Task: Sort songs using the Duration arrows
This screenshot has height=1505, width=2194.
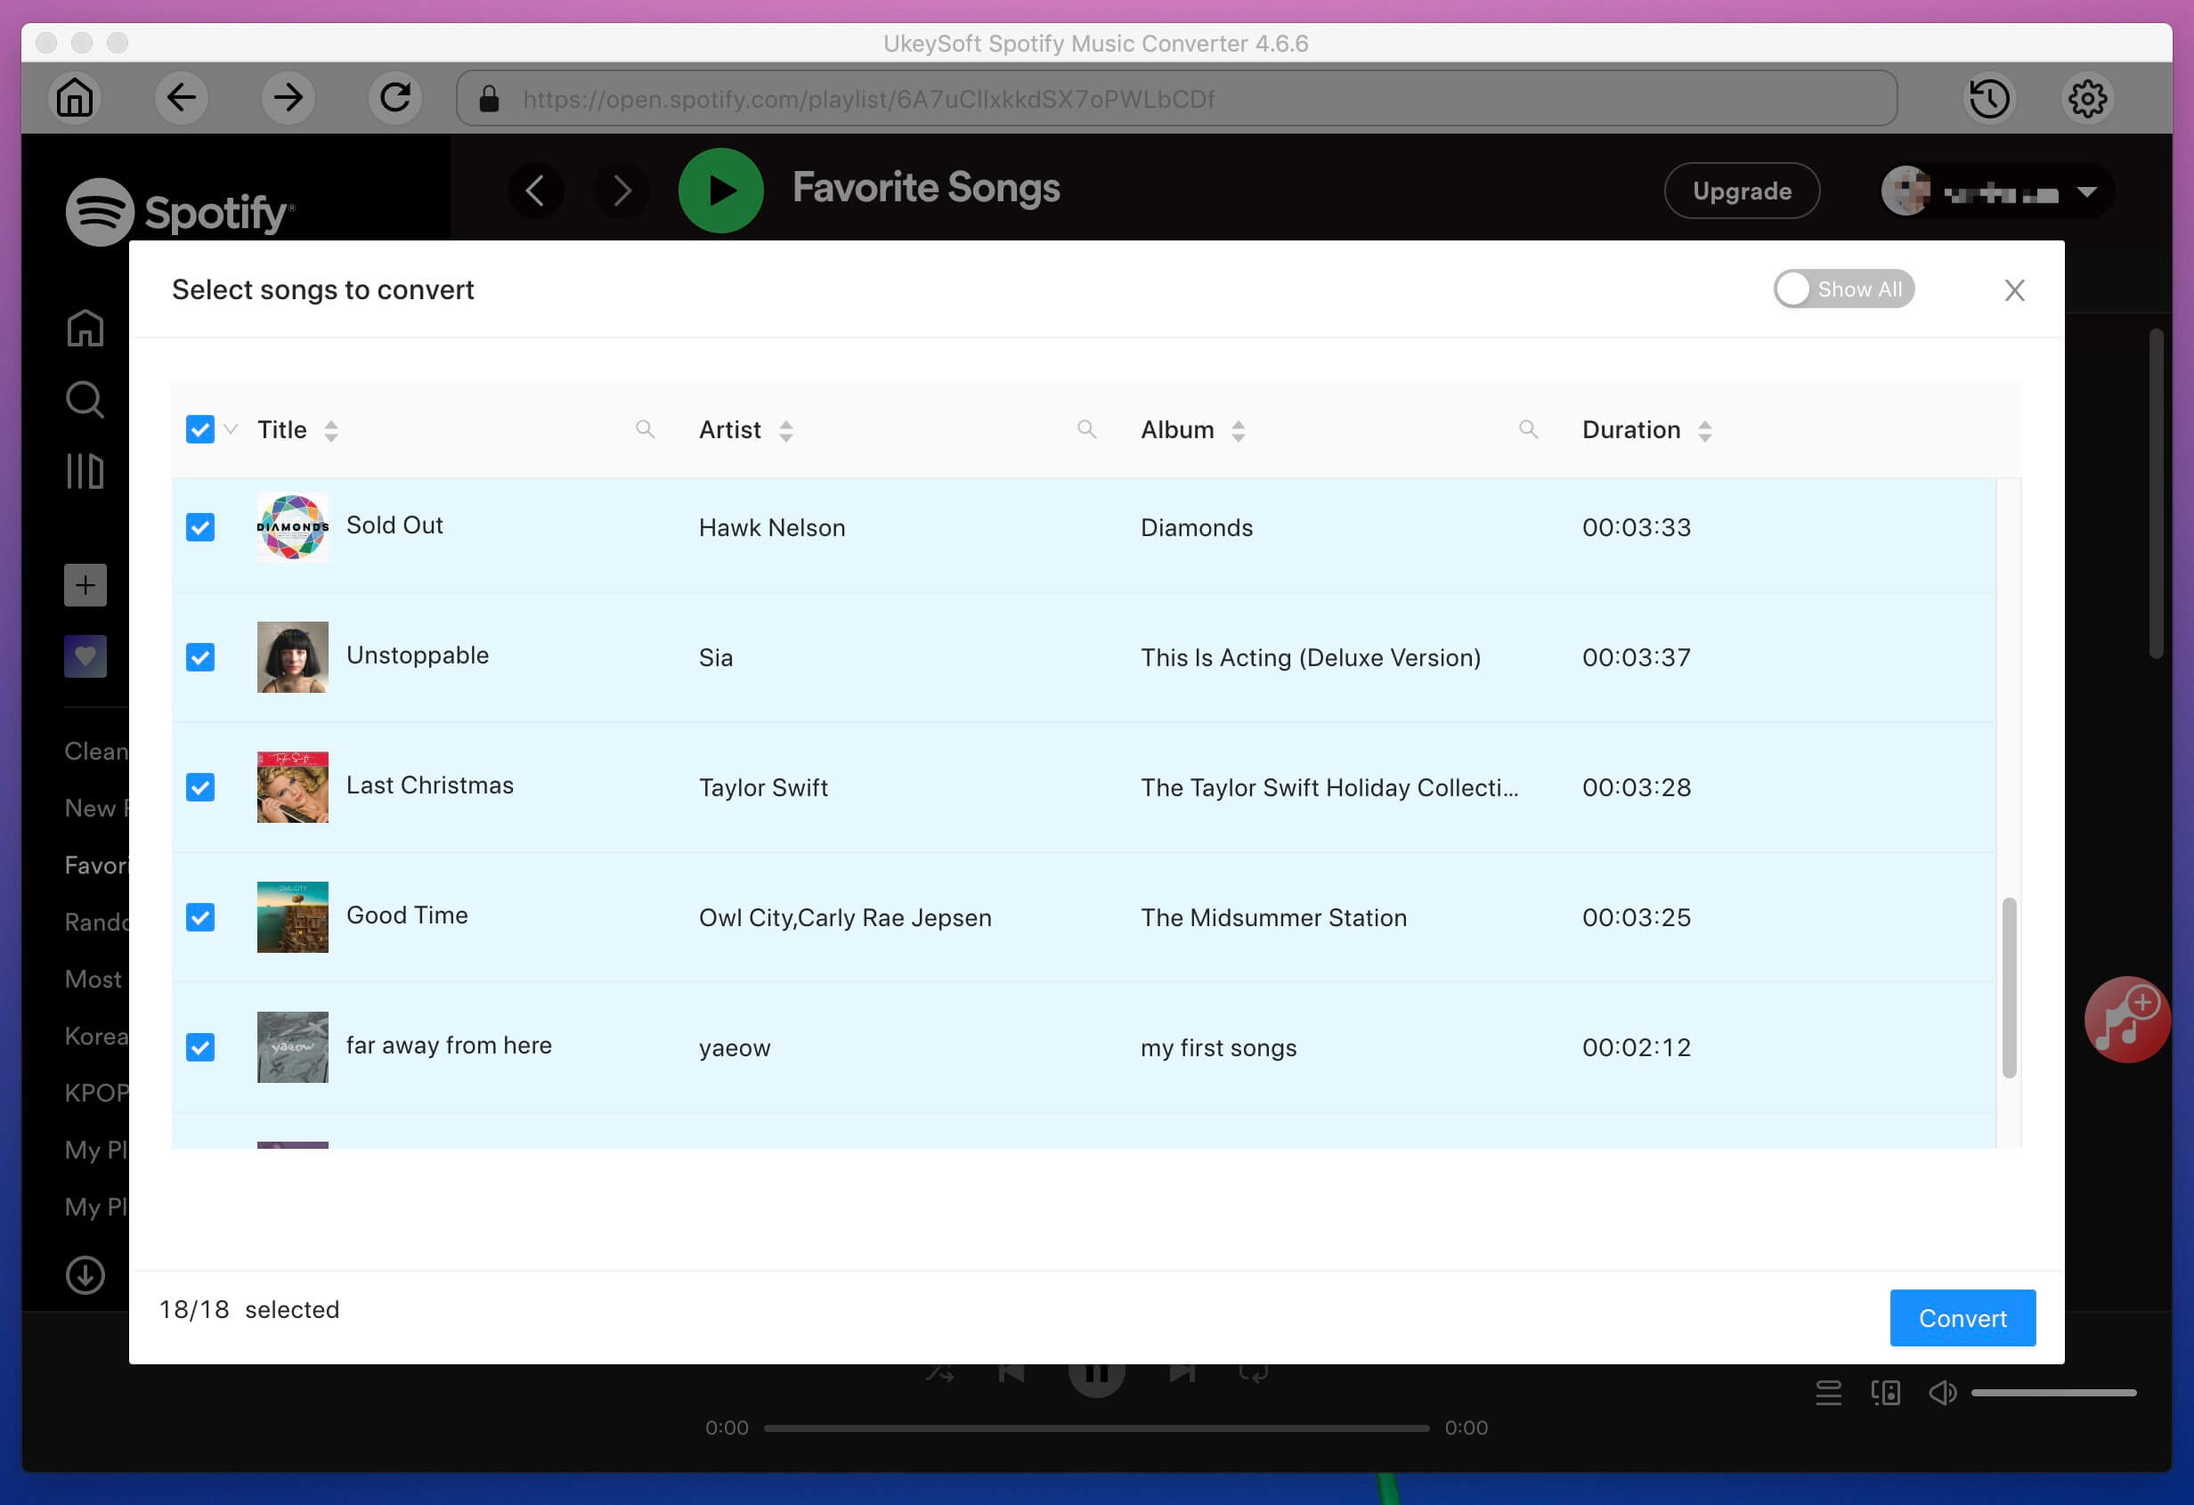Action: 1705,429
